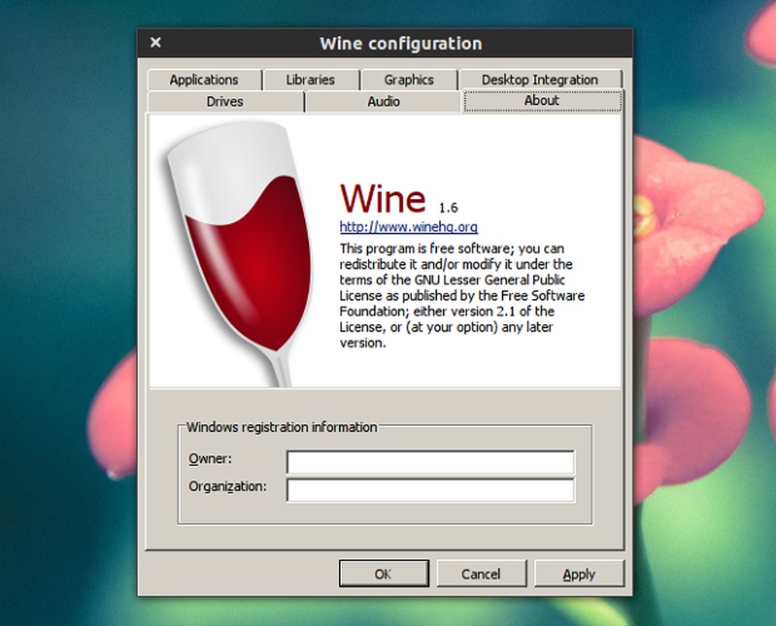The image size is (776, 626).
Task: Click the Windows registration information group label
Action: coord(280,427)
